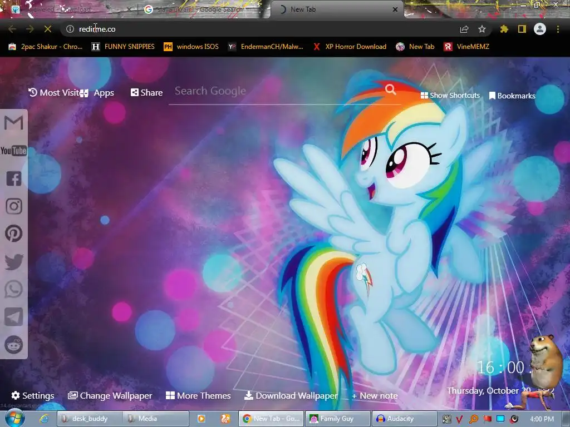Open Telegram from the left sidebar
Image resolution: width=570 pixels, height=427 pixels.
[13, 316]
